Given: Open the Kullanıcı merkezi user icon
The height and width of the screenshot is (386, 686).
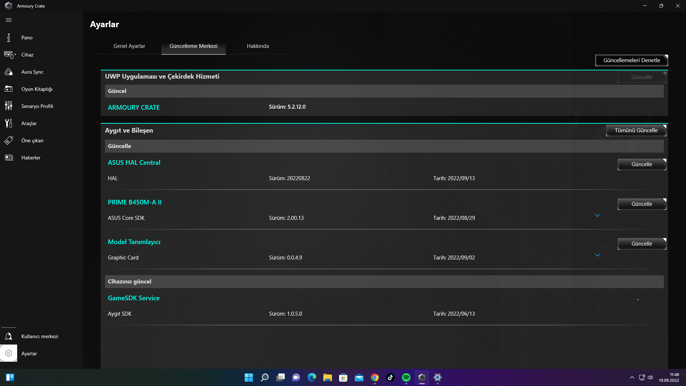Looking at the screenshot, I should [9, 336].
